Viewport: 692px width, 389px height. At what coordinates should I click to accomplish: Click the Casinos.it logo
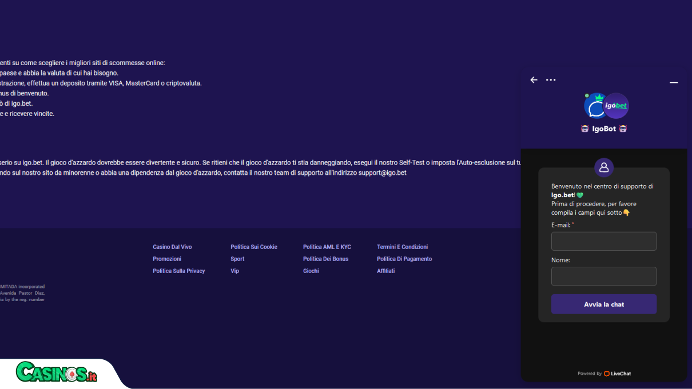57,372
